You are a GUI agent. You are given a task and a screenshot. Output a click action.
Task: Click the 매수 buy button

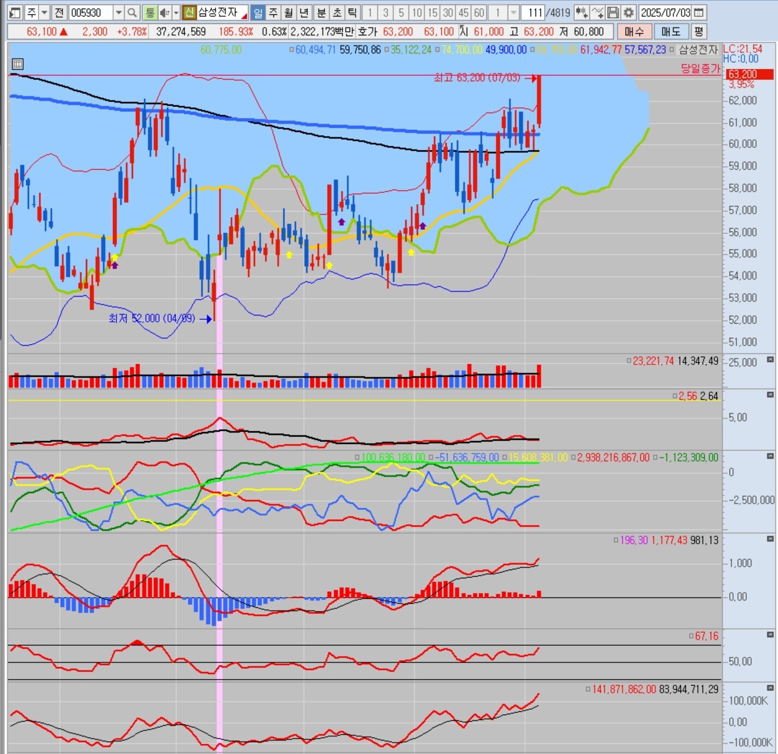(633, 32)
